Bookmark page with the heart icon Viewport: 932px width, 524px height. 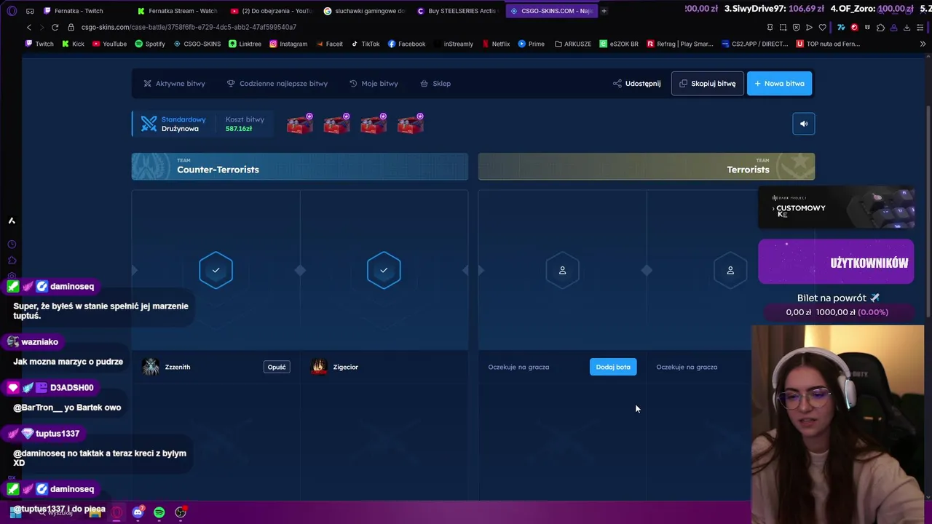click(823, 28)
